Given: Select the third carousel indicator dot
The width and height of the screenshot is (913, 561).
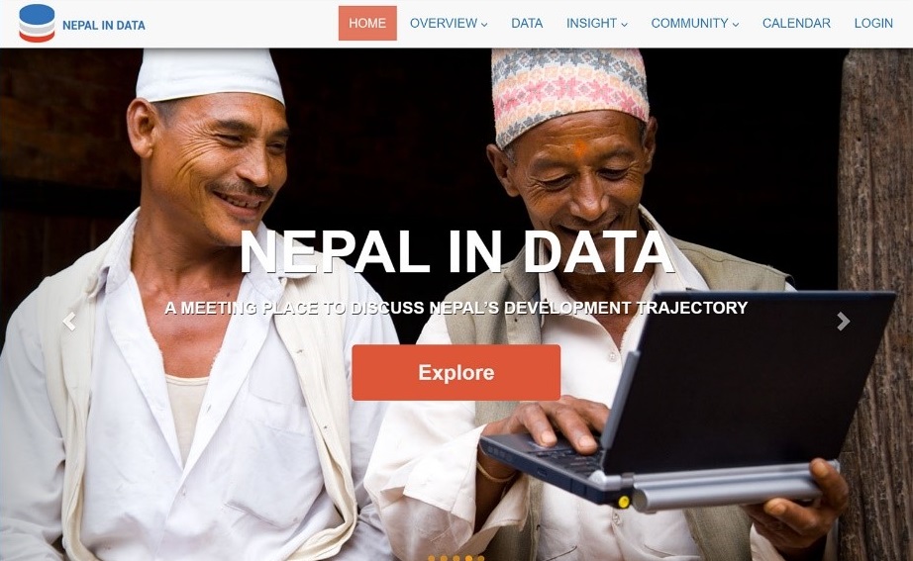Looking at the screenshot, I should 456,558.
